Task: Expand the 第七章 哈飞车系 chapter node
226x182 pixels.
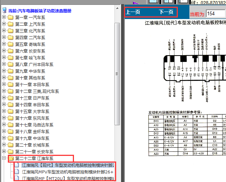Action: point(4,58)
